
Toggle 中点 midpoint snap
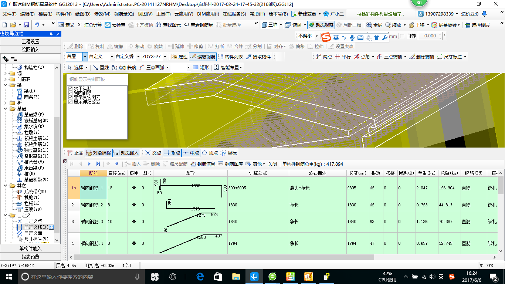191,153
